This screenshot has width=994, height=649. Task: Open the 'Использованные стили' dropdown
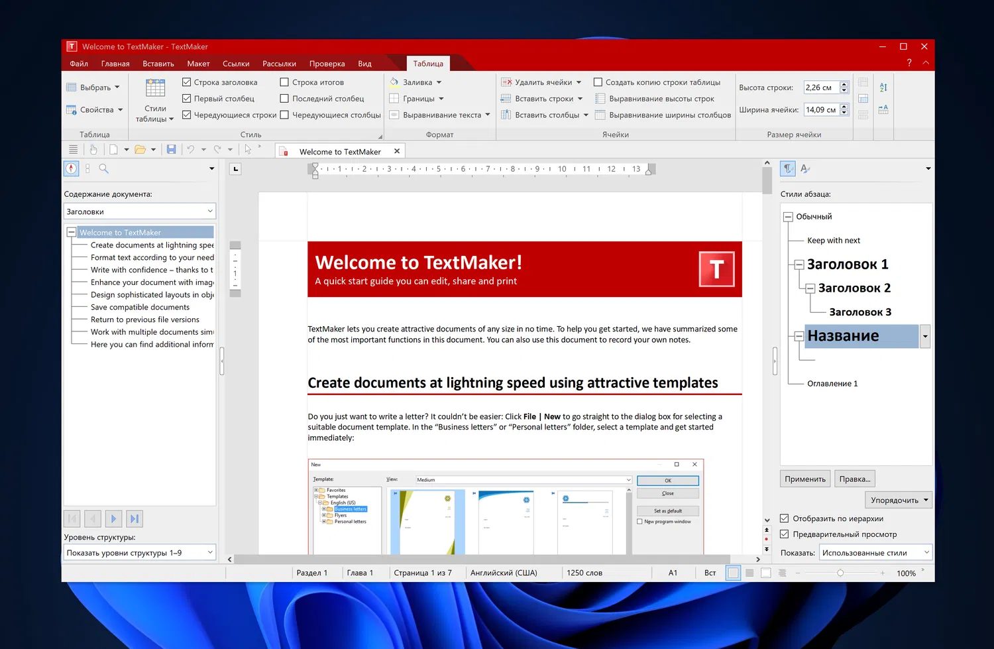[875, 552]
